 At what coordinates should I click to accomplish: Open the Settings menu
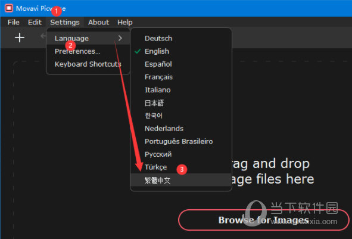point(65,22)
